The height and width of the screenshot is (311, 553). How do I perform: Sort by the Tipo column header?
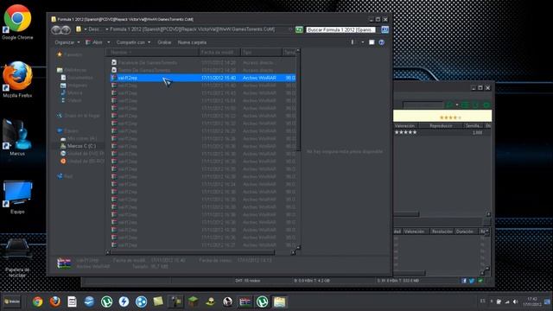261,52
